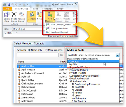The height and width of the screenshot is (107, 126).
Task: Select Public Folders entry
Action: [x=93, y=101]
